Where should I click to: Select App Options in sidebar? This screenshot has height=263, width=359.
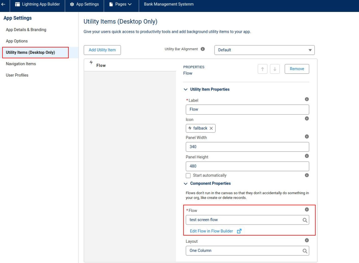click(x=17, y=41)
